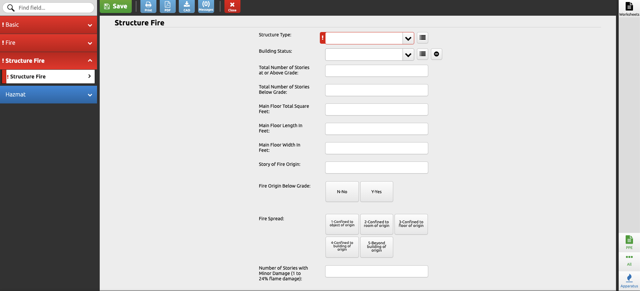Click the green Save button
640x291 pixels.
tap(116, 6)
